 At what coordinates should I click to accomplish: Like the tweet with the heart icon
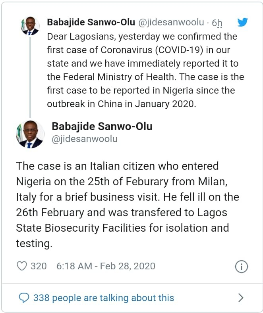click(x=21, y=266)
